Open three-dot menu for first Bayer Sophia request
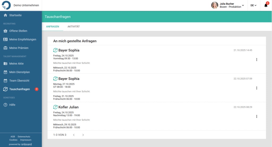 click(257, 59)
